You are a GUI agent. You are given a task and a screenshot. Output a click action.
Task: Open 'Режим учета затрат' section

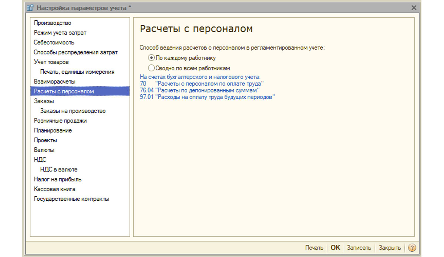[60, 33]
